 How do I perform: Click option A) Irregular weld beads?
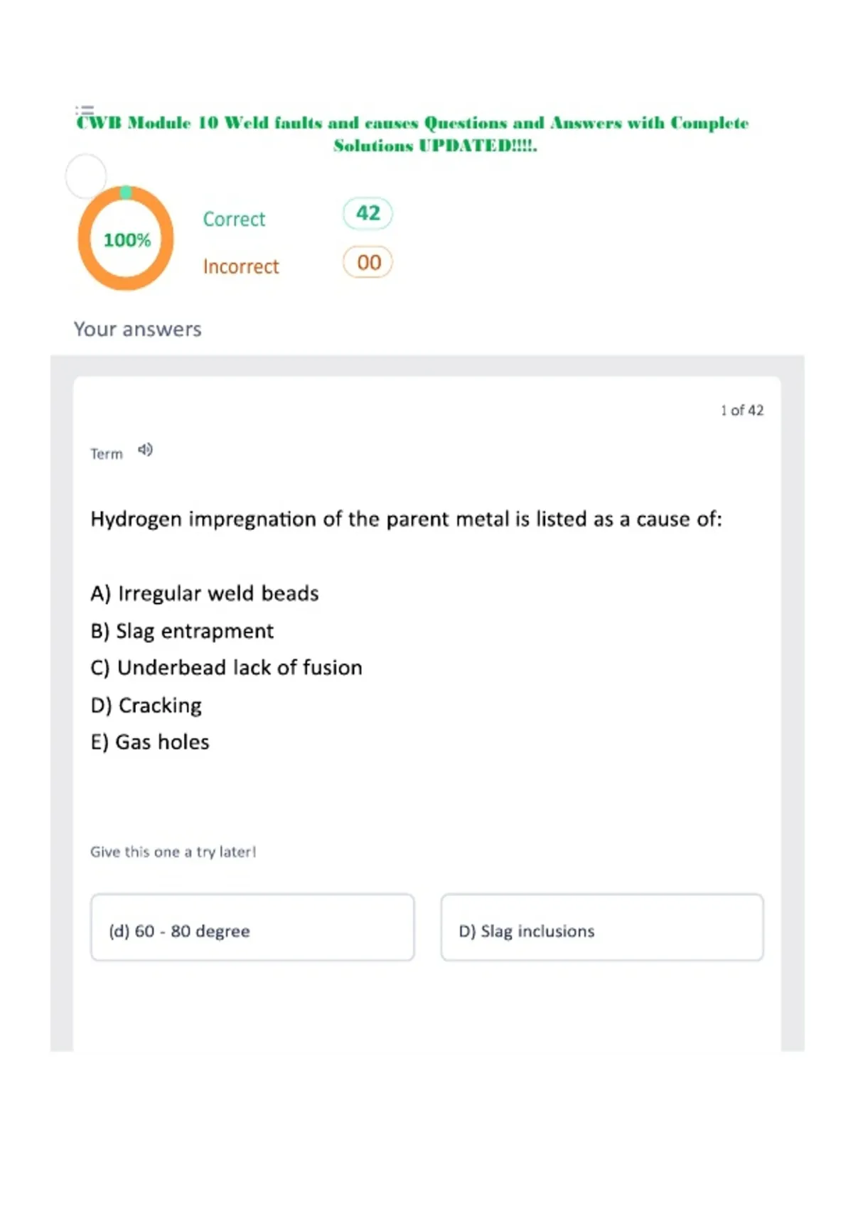tap(205, 593)
